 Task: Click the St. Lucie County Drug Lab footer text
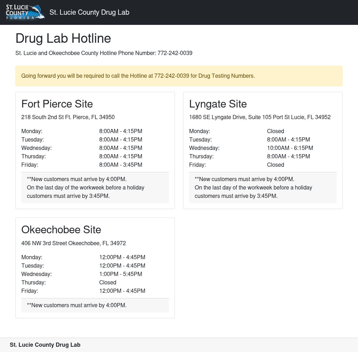(45, 345)
